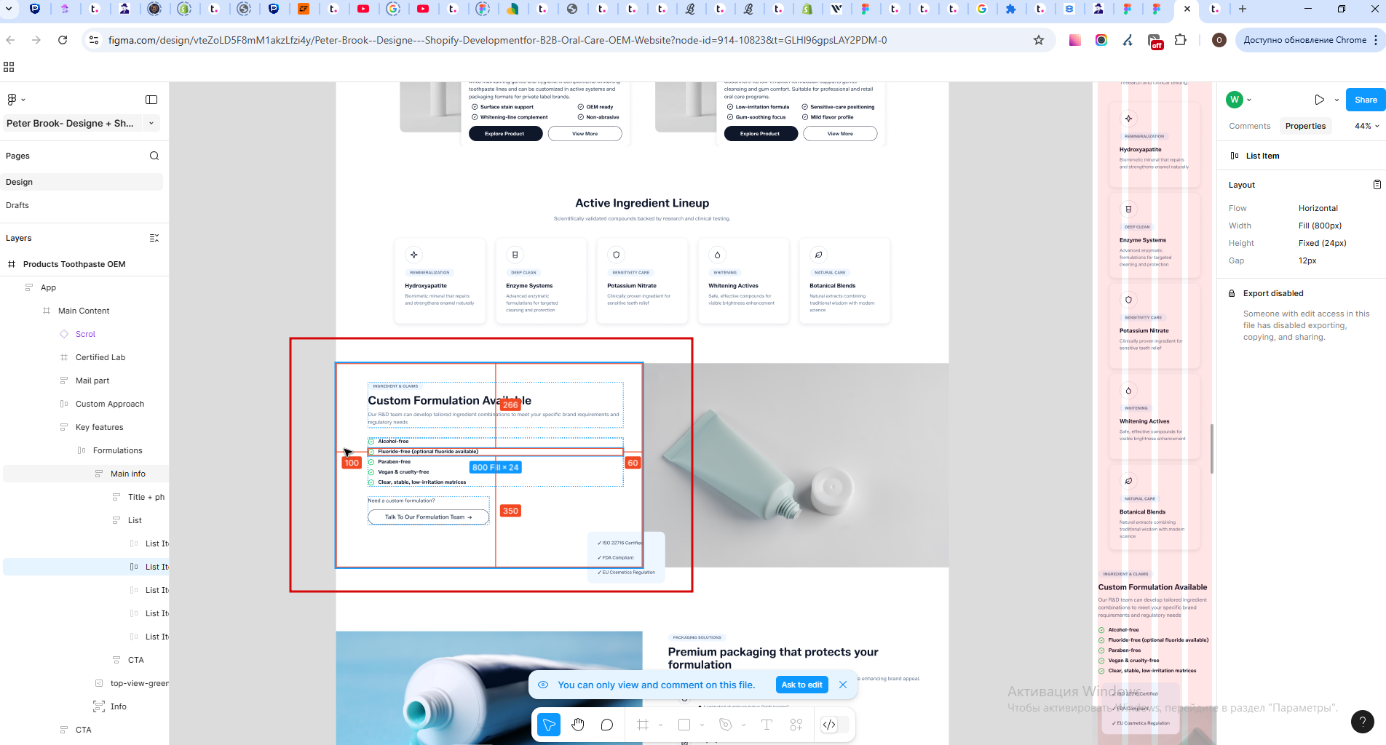Viewport: 1386px width, 745px height.
Task: Dismiss the view-only notification banner
Action: point(843,685)
